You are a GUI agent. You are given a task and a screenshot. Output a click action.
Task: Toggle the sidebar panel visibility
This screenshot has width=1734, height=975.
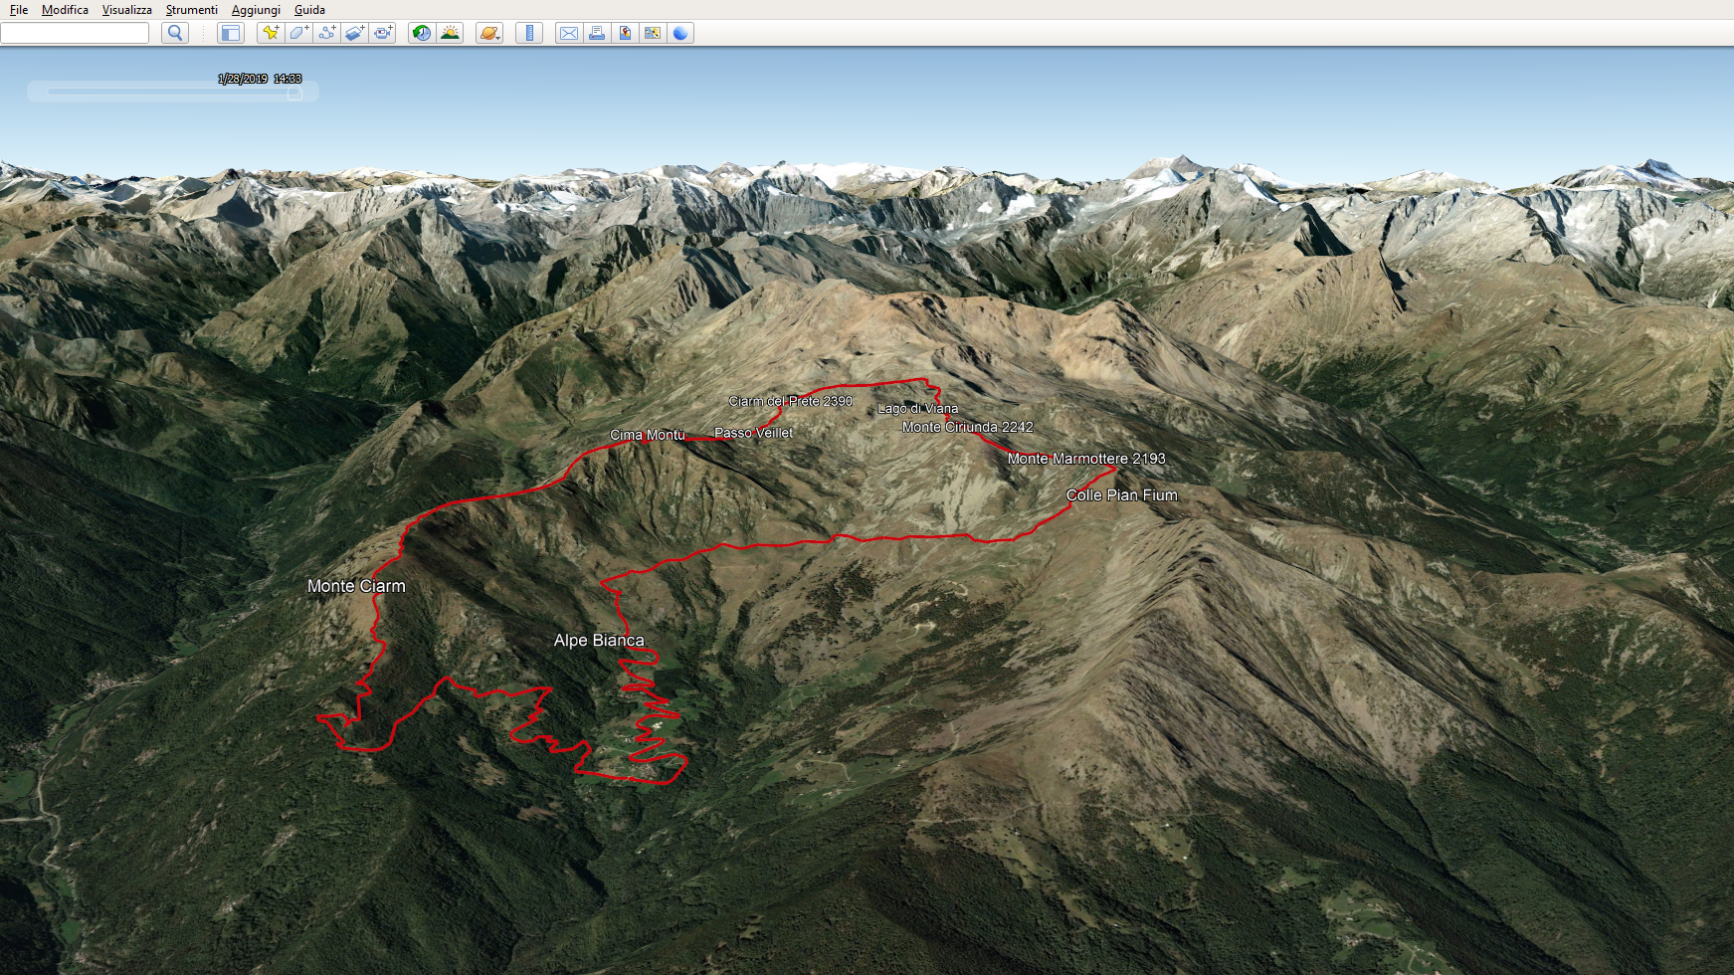coord(231,33)
